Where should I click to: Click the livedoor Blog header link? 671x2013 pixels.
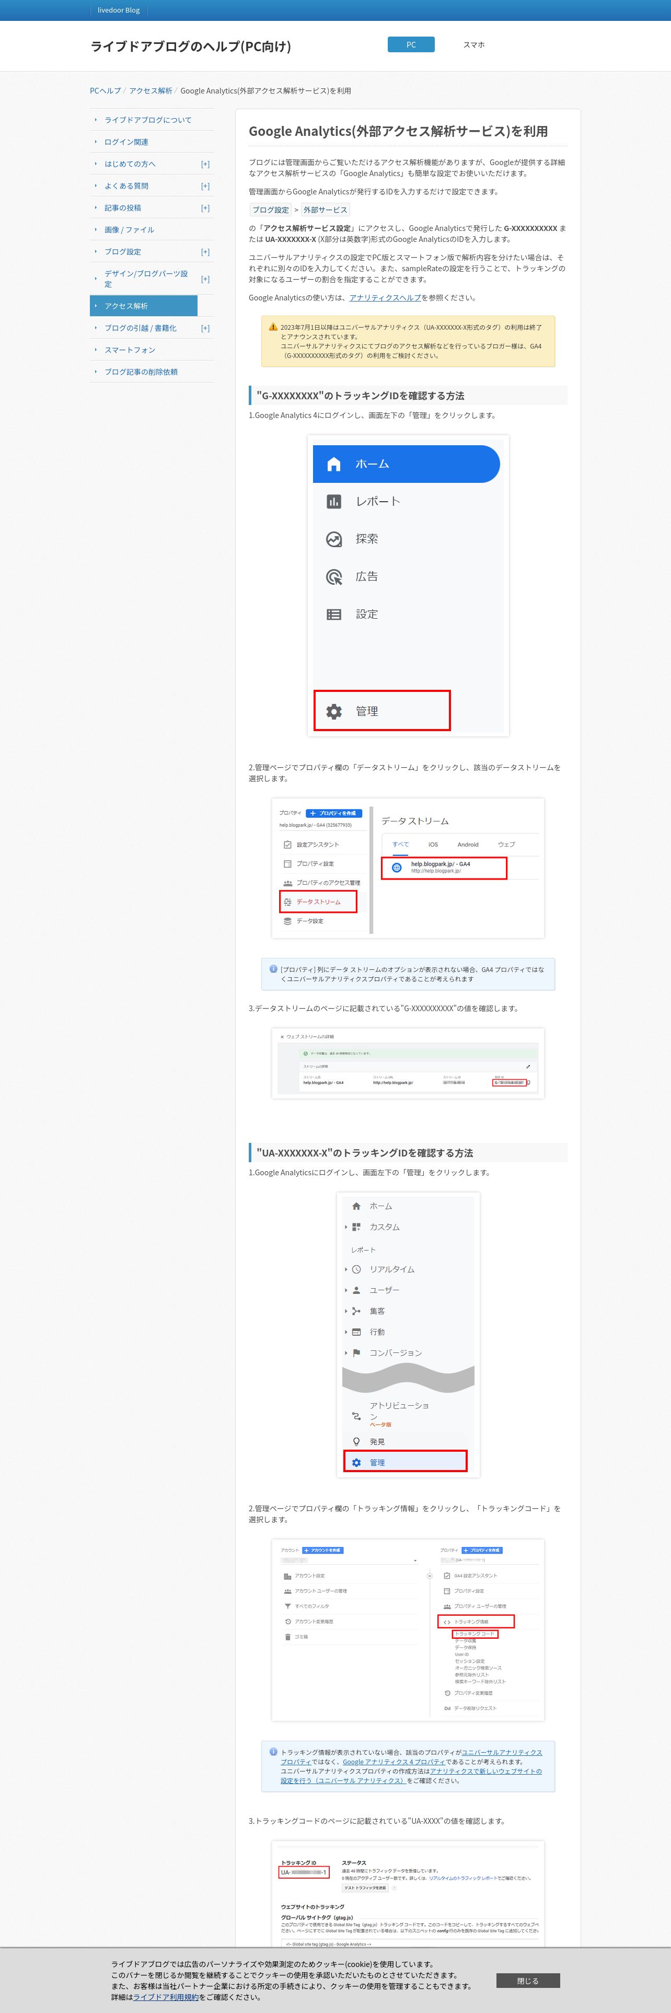[119, 10]
